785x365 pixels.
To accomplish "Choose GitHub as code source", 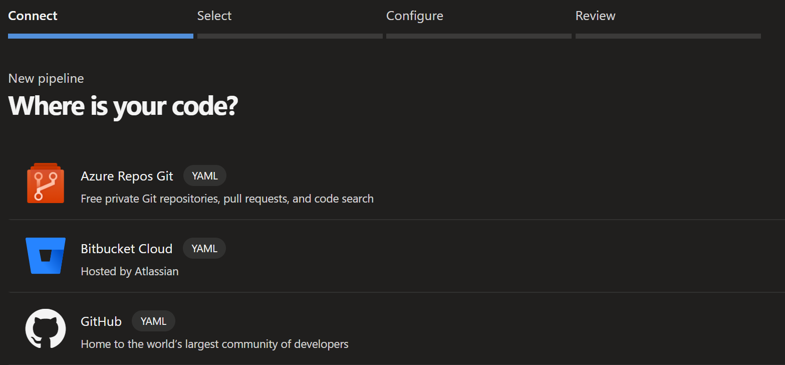I will tap(397, 329).
